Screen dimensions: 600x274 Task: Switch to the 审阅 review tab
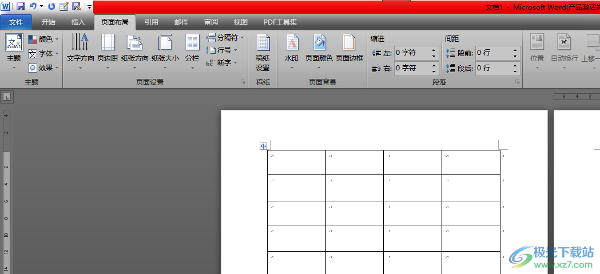[211, 22]
